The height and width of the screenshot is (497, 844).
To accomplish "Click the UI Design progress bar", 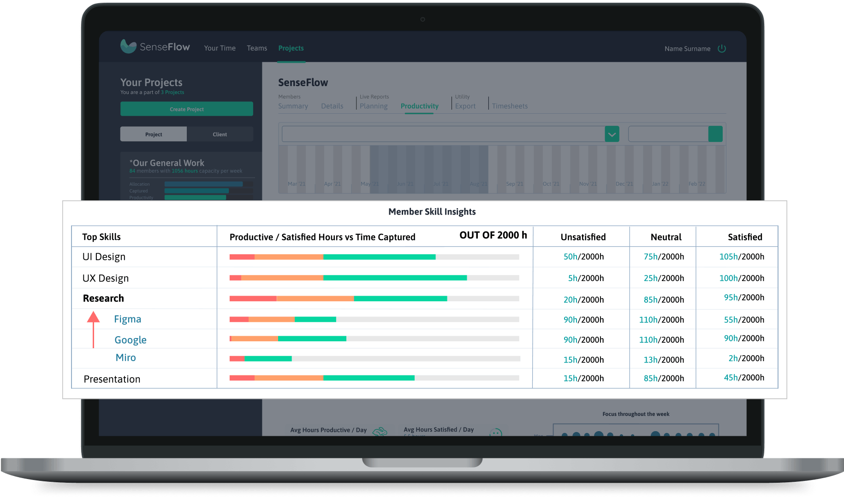I will tap(374, 257).
